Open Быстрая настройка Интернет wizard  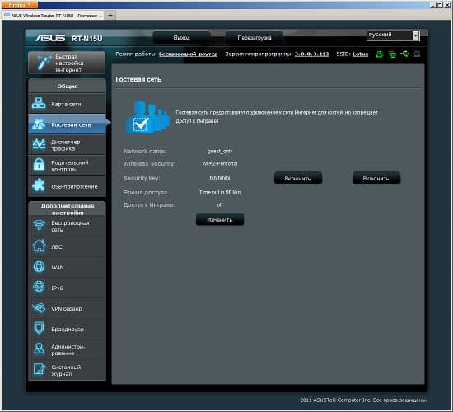67,63
